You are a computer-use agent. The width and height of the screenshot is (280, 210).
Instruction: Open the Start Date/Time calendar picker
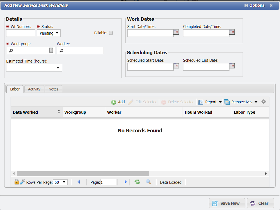[x=176, y=32]
